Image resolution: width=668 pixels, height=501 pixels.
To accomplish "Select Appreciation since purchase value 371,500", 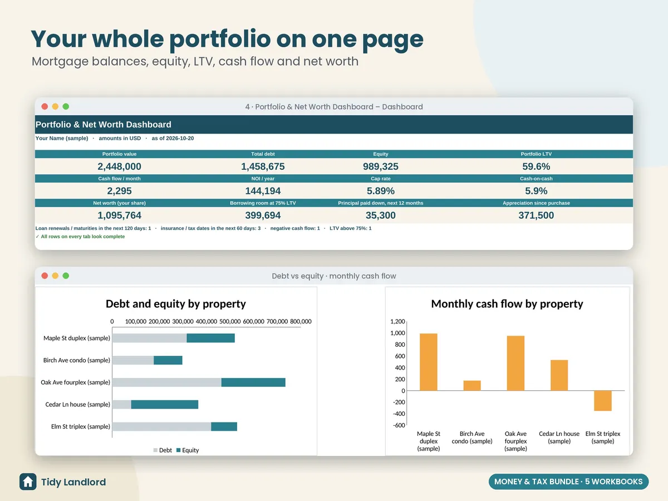I will point(536,215).
